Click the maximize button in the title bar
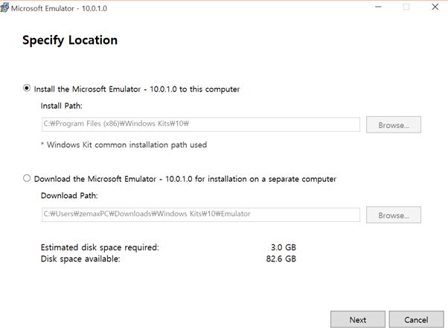Screen dimensions: 448x330 pyautogui.click(x=406, y=7)
